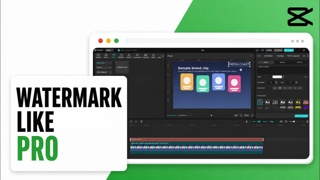Select middle vertical text alignment option

point(295,88)
